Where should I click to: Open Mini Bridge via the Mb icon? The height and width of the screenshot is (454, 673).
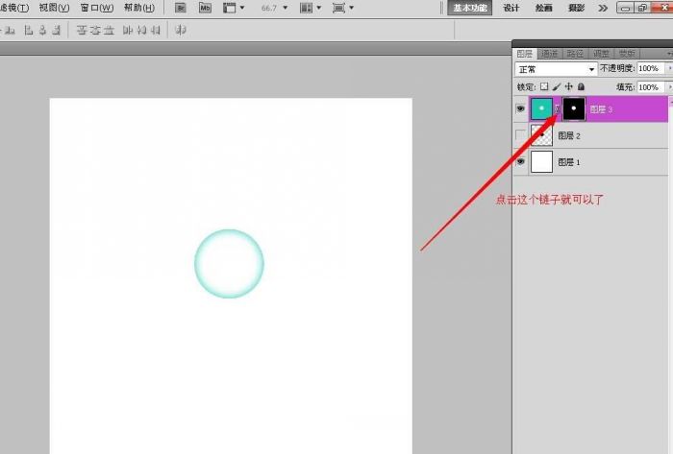(205, 8)
